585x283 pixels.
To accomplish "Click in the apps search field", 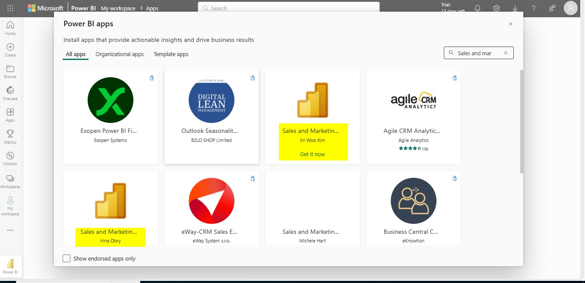I will (x=479, y=53).
